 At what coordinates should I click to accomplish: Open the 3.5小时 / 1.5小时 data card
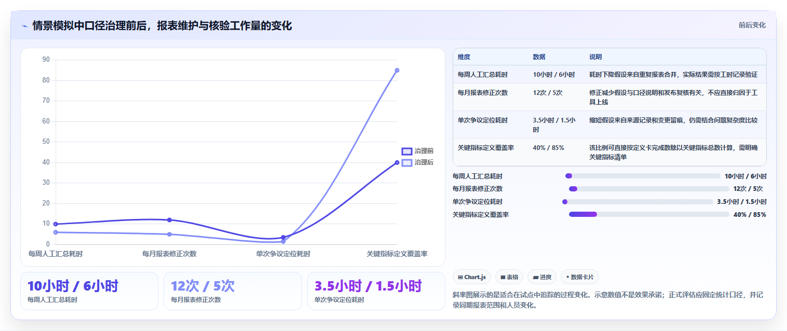376,291
